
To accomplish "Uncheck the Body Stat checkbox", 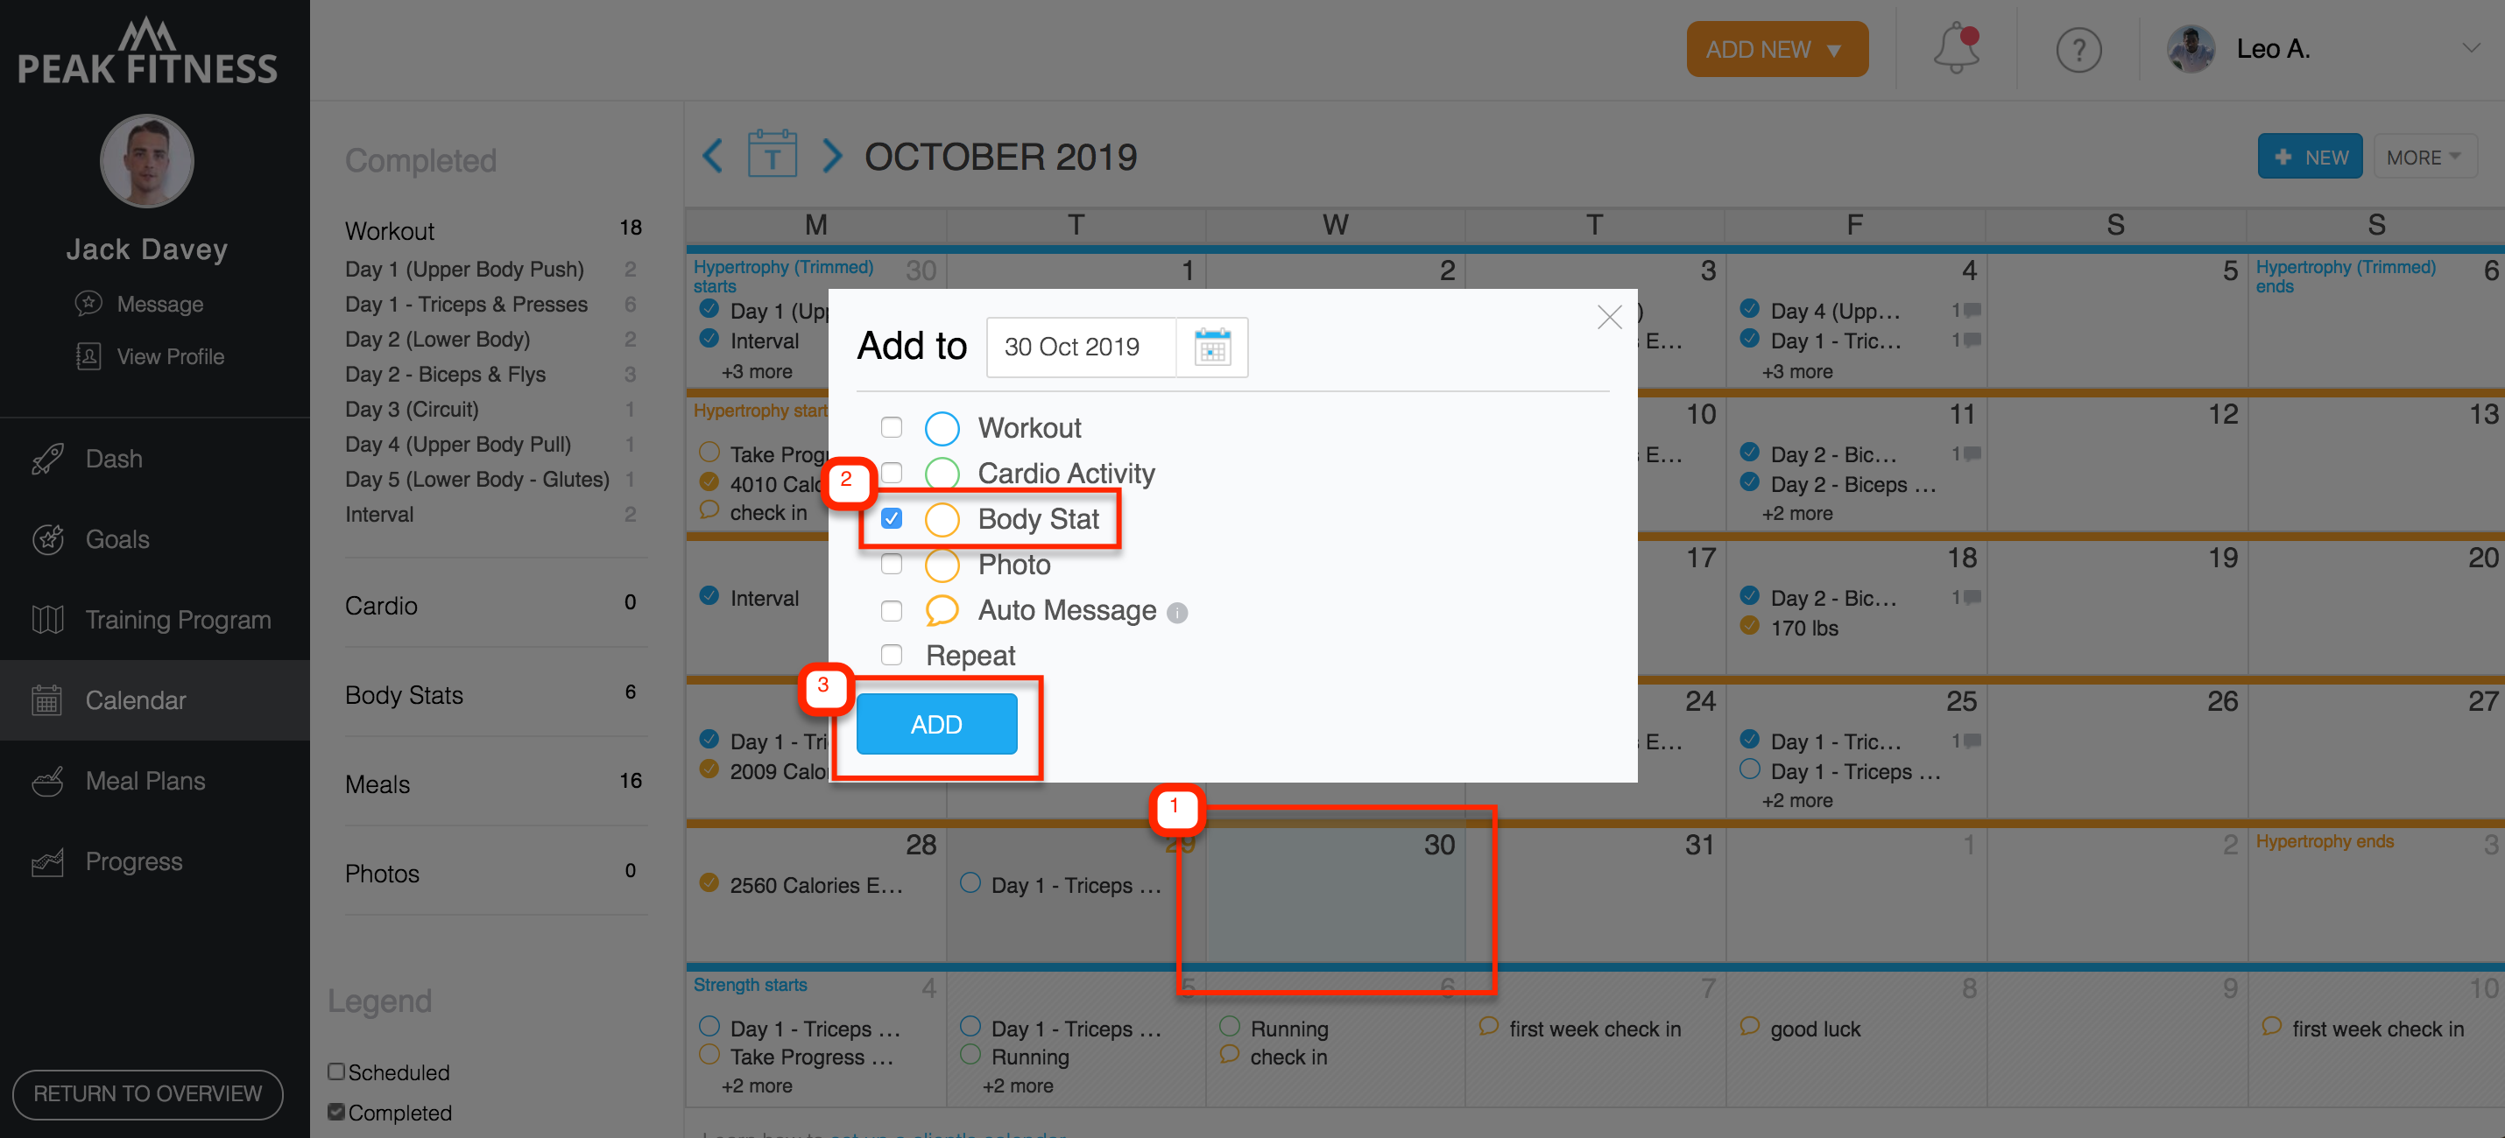I will [x=891, y=519].
